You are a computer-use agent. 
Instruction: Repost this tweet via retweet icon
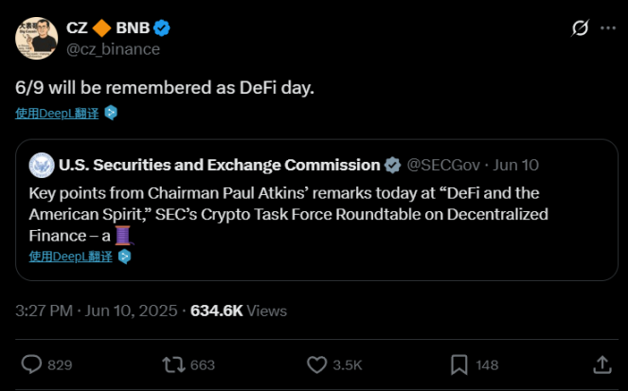(174, 364)
